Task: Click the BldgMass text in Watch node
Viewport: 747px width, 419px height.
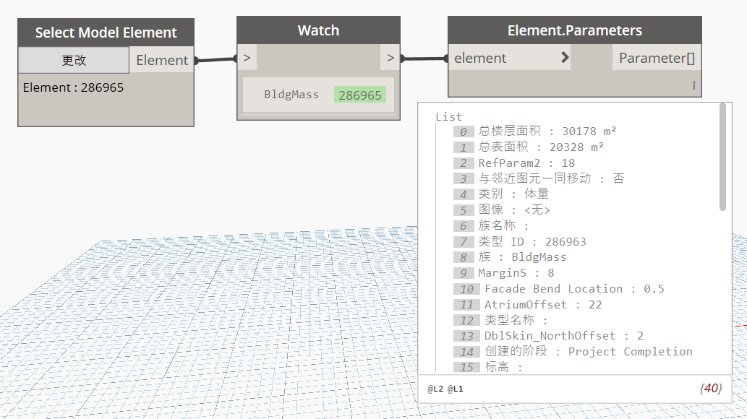Action: coord(291,94)
